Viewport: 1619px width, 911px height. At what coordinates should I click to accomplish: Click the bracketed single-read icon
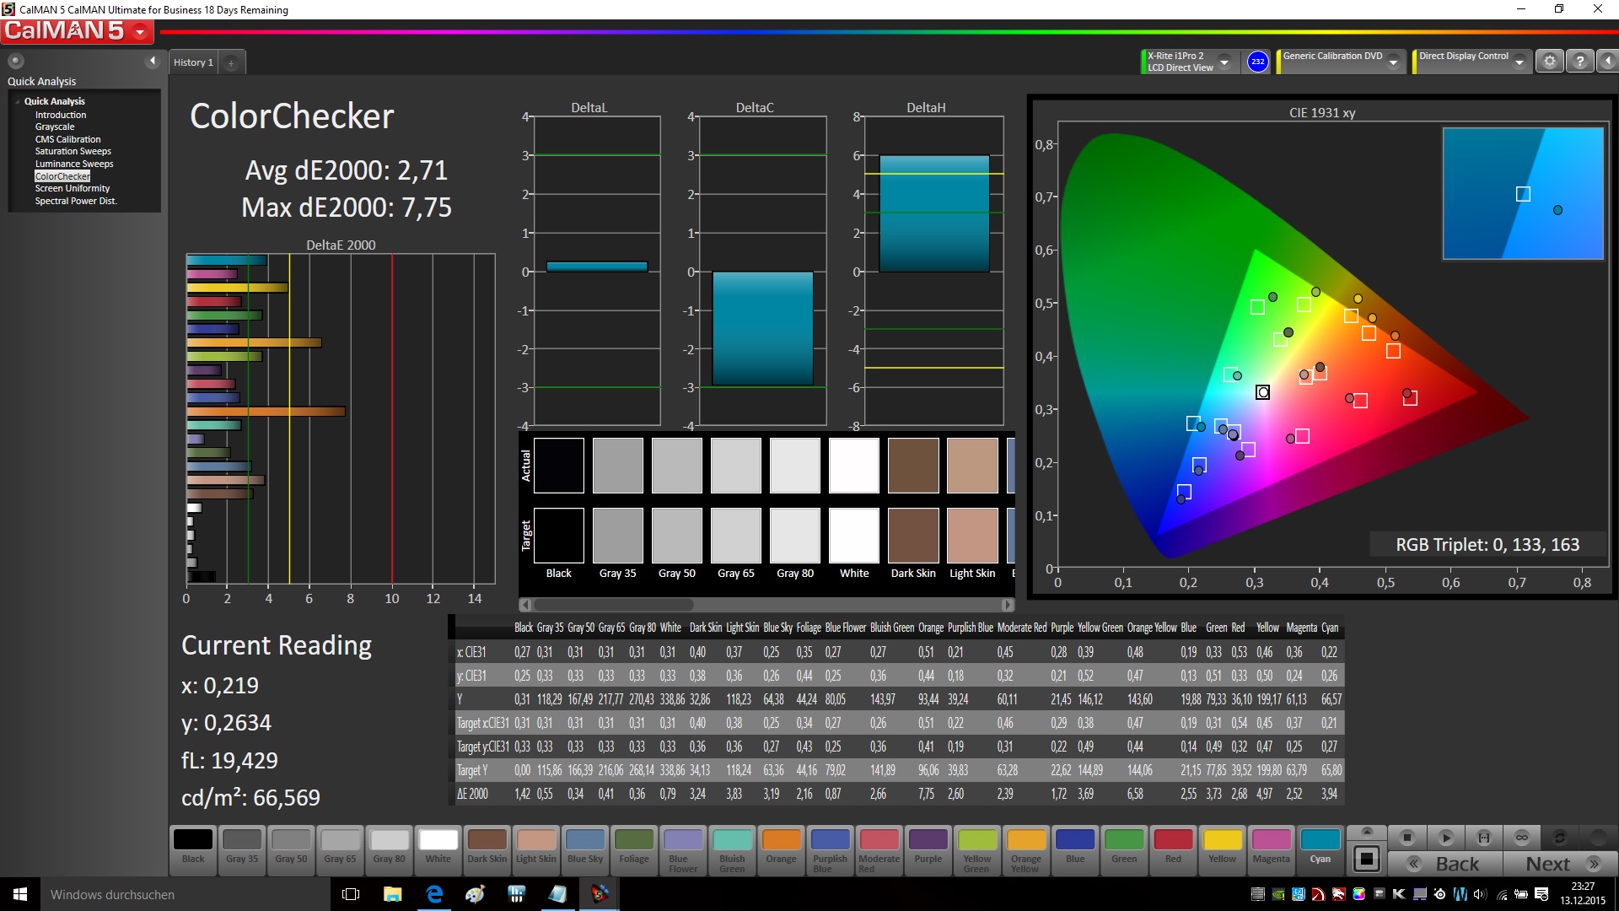(x=1484, y=838)
